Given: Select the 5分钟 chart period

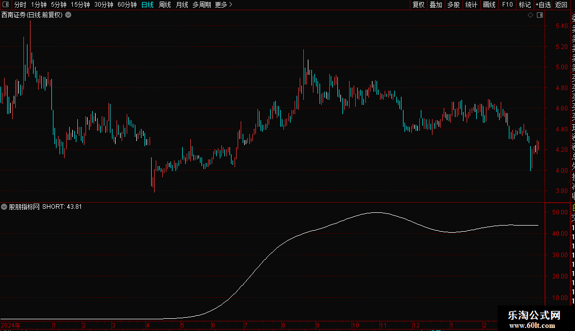Looking at the screenshot, I should point(59,5).
